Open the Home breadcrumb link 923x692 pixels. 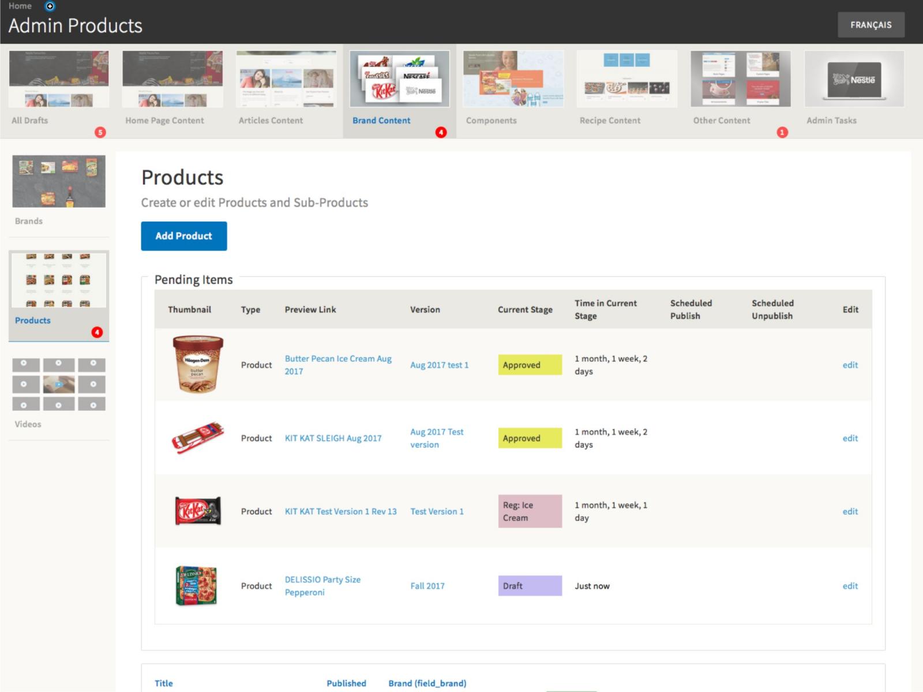tap(20, 6)
